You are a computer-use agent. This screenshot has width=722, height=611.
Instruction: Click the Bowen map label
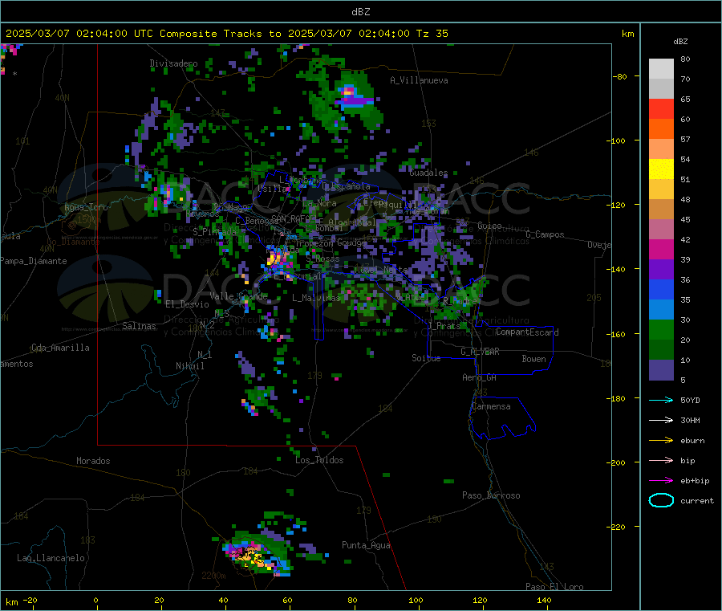pos(533,359)
